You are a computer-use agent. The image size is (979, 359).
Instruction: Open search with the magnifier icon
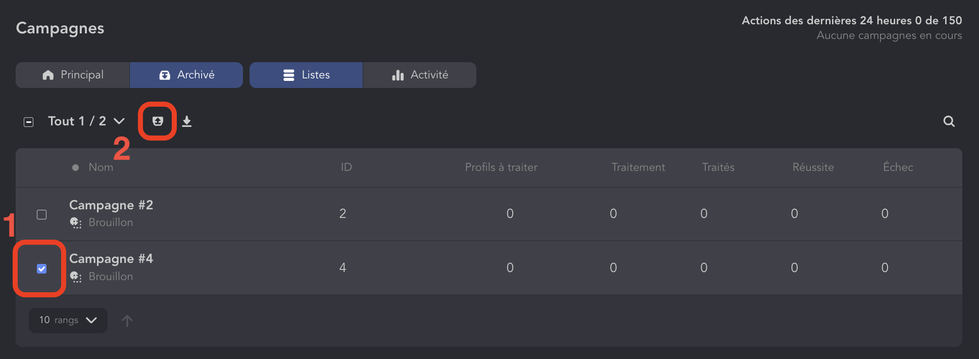(949, 121)
